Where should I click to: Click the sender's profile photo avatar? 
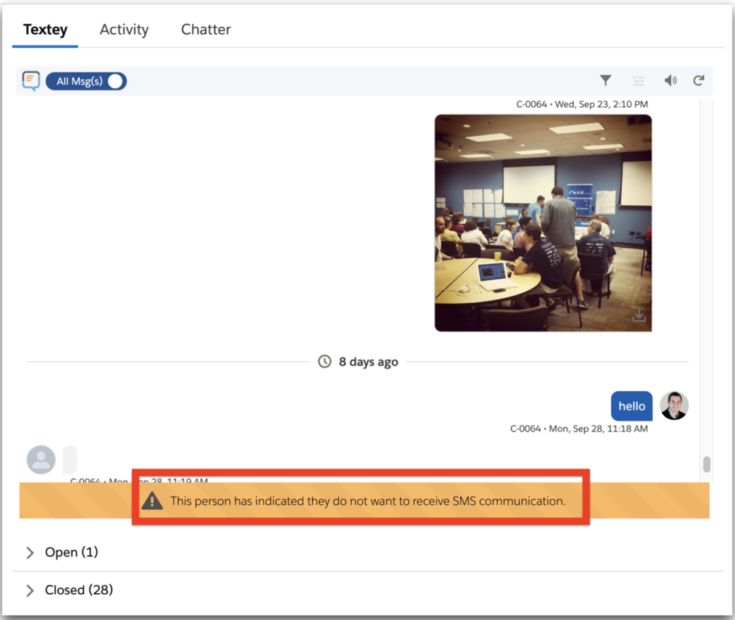coord(674,406)
